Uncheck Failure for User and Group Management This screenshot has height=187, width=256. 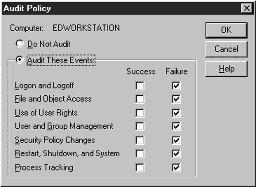176,126
